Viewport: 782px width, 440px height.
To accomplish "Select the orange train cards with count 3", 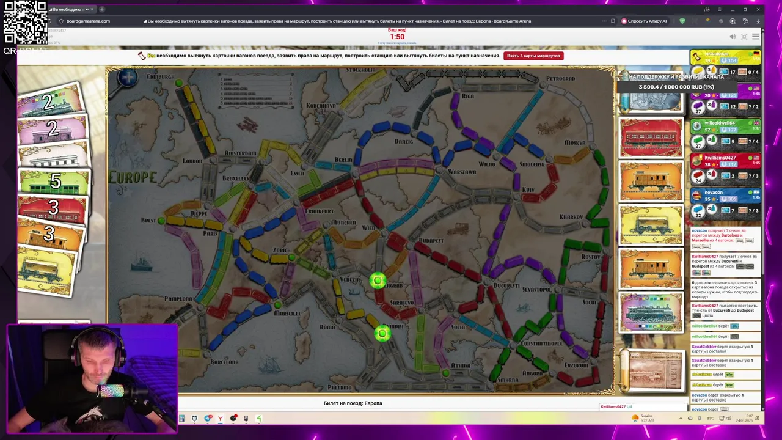I will pos(50,234).
